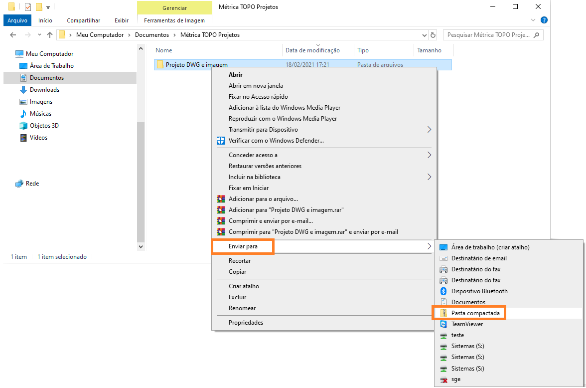The width and height of the screenshot is (586, 388).
Task: Choose Propriedades from the context menu
Action: click(x=246, y=323)
